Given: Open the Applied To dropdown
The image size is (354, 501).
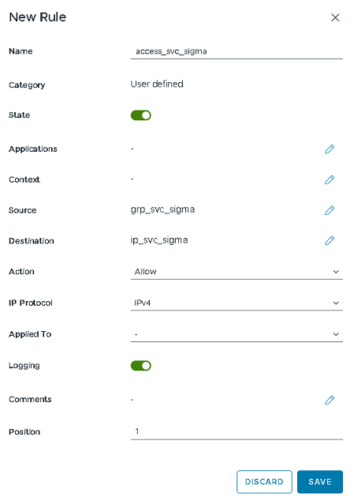Looking at the screenshot, I should coord(237,334).
